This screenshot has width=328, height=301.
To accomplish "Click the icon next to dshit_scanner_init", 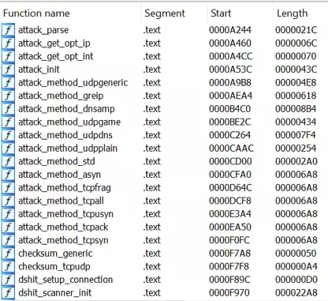I will click(8, 292).
